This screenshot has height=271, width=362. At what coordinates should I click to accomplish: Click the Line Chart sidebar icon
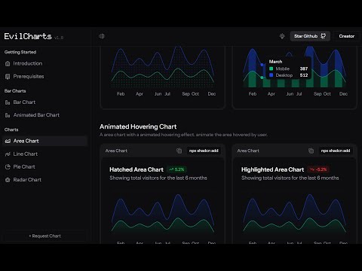coord(8,154)
